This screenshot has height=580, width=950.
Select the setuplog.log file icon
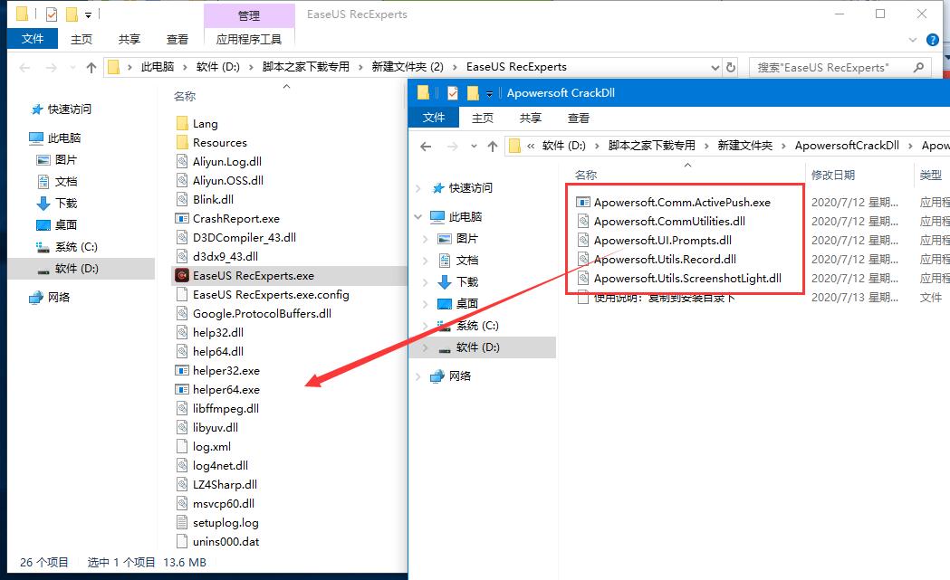tap(182, 522)
